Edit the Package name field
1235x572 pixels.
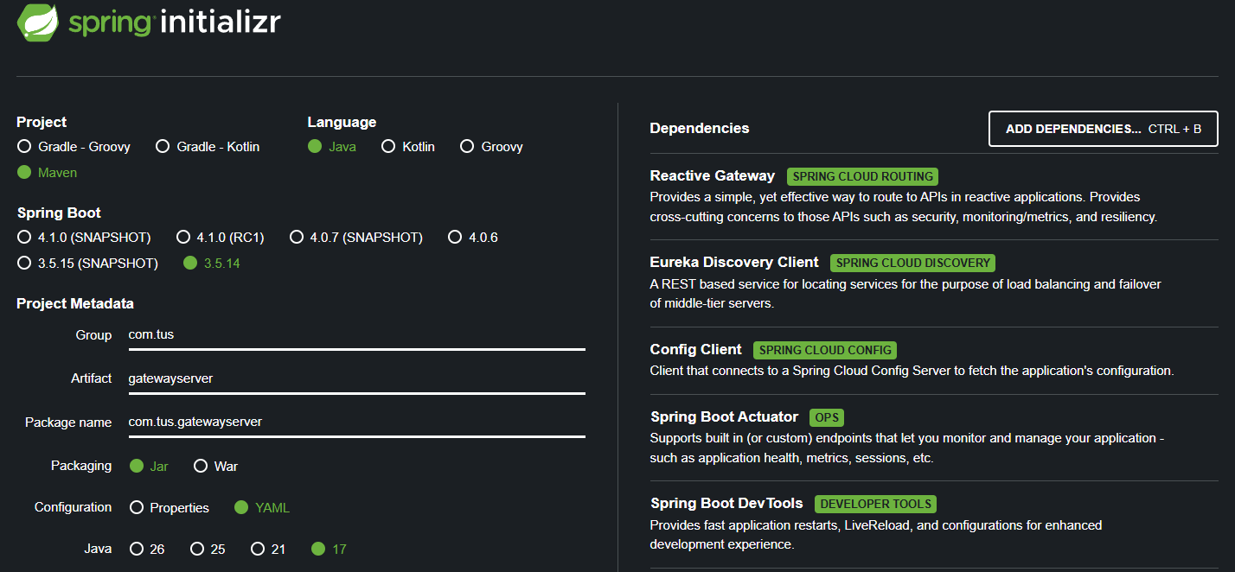356,423
